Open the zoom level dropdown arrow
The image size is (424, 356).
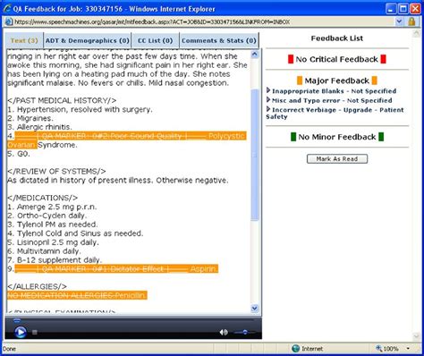pyautogui.click(x=408, y=348)
